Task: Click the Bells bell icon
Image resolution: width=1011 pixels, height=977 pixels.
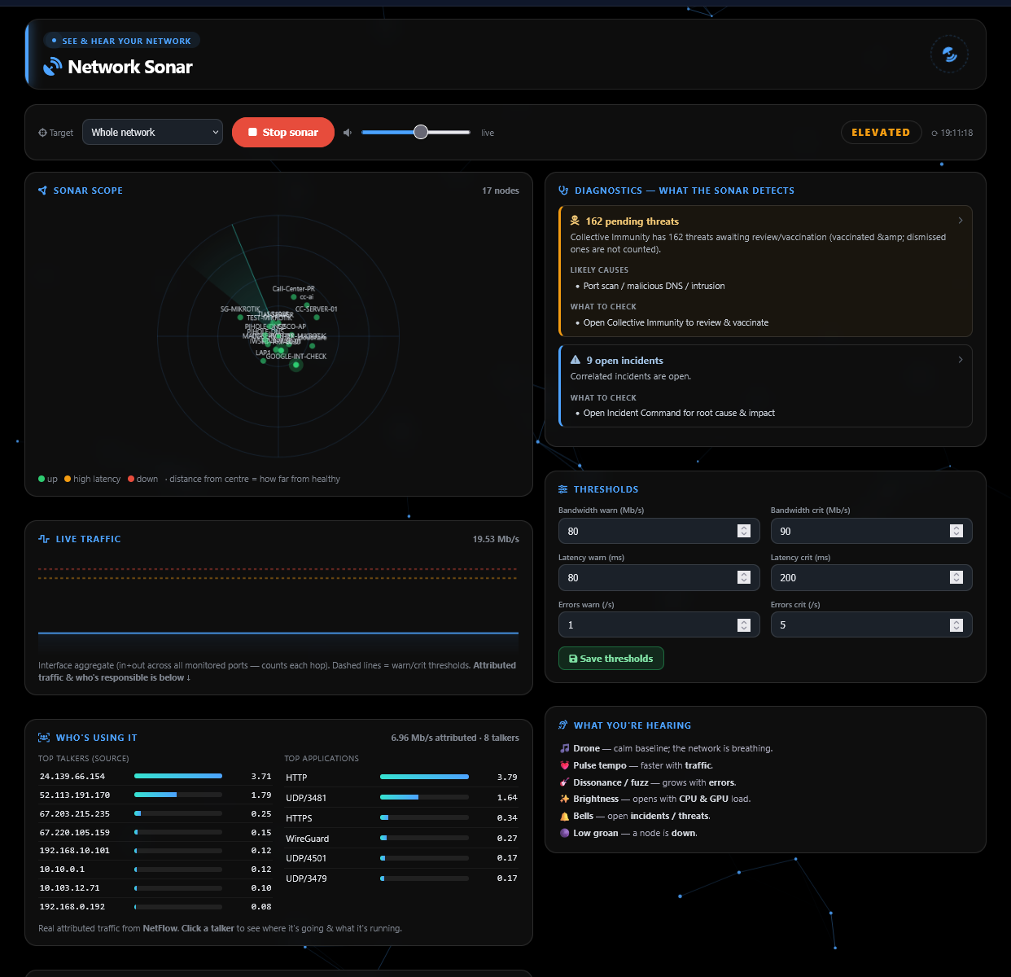Action: coord(565,816)
